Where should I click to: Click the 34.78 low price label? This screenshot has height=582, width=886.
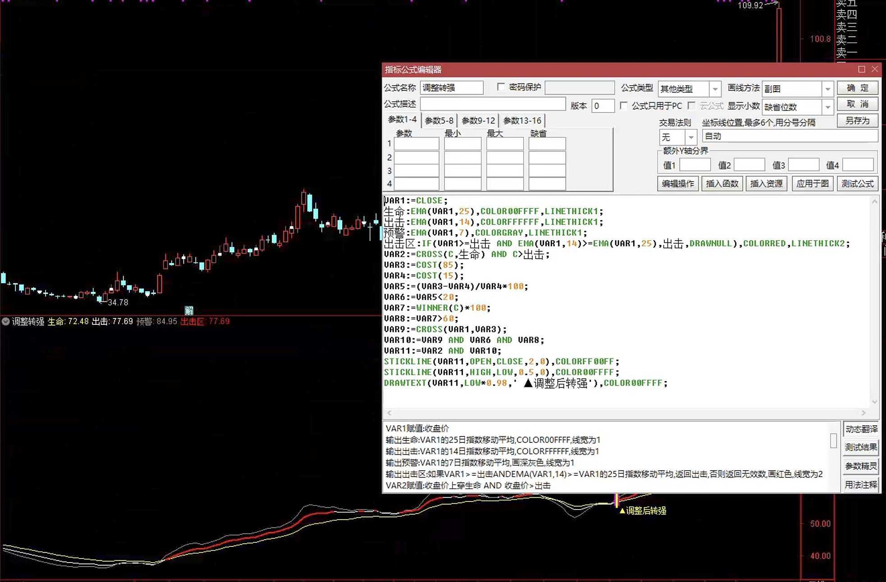point(118,302)
